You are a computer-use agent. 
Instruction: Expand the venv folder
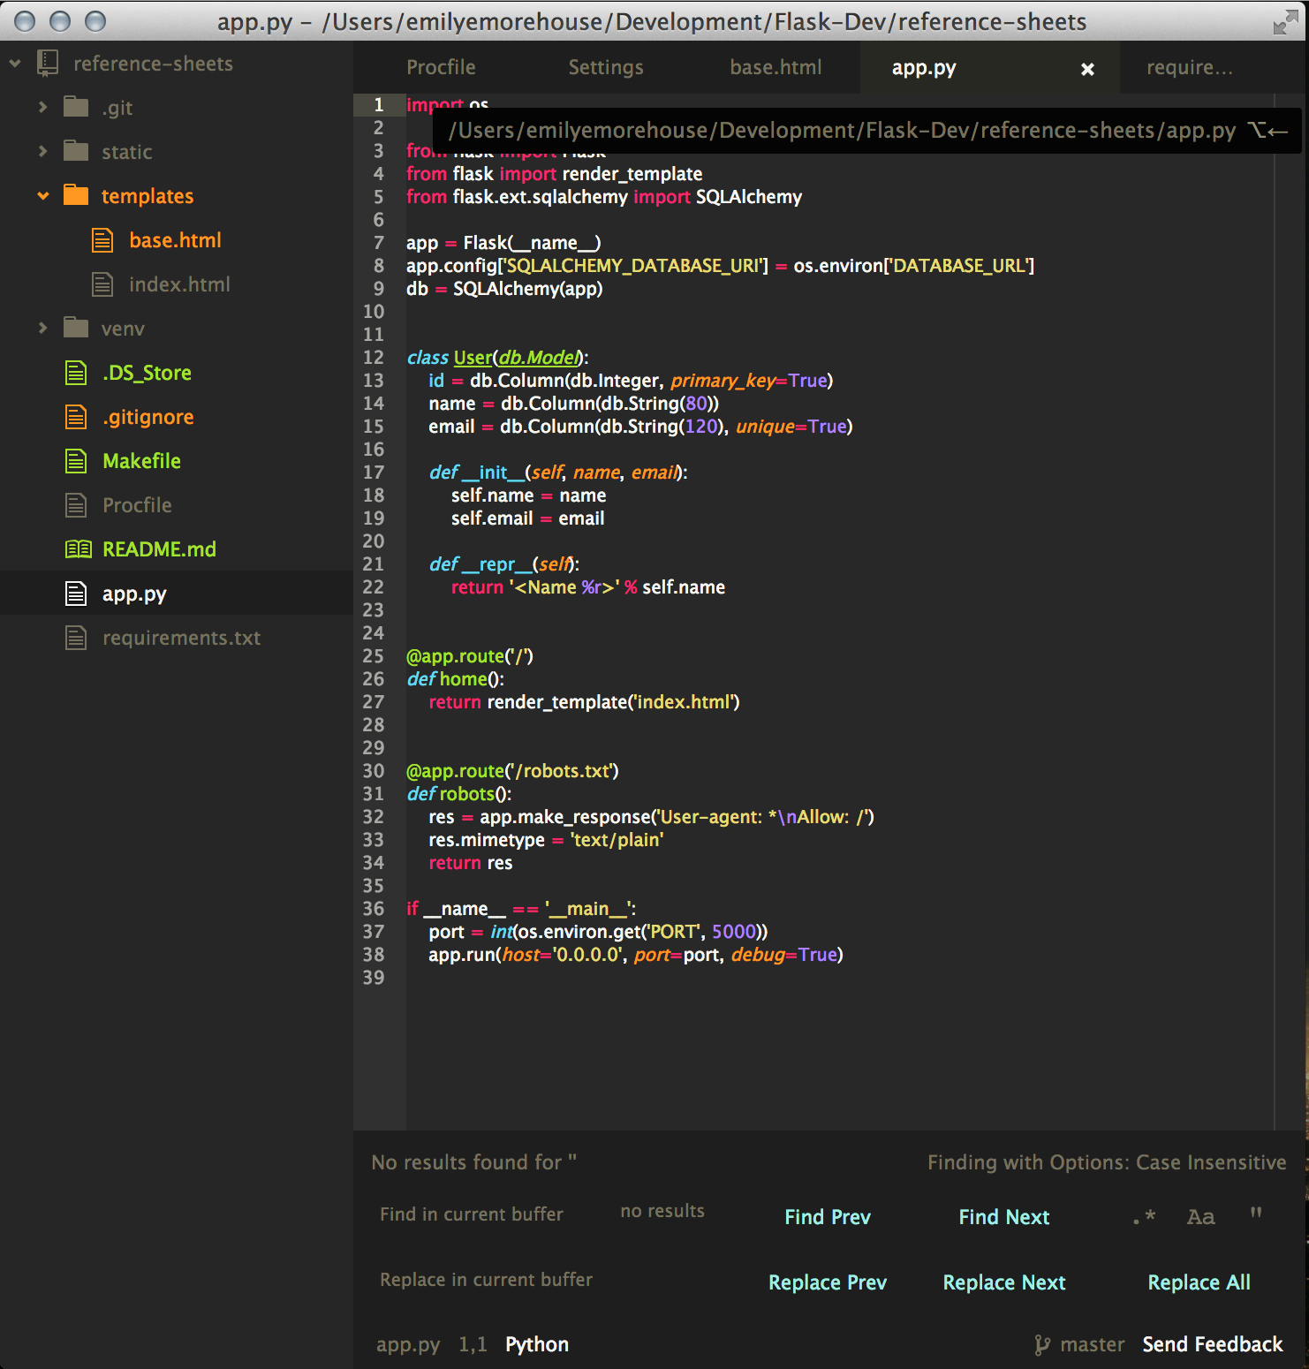tap(43, 328)
